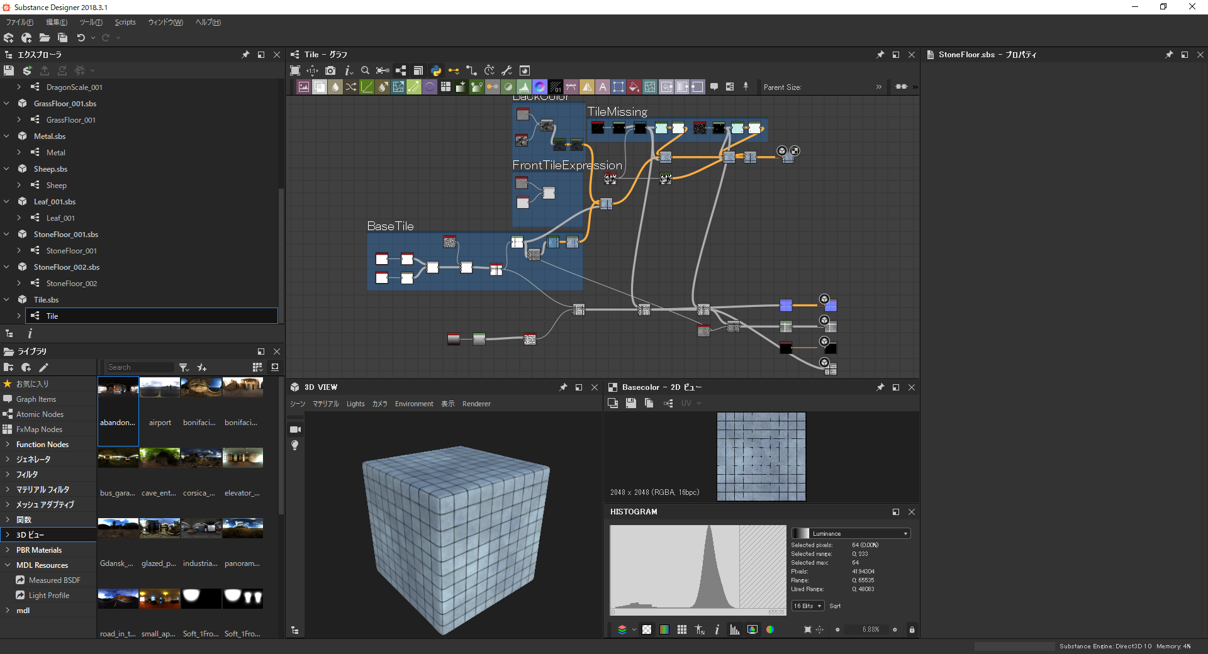Image resolution: width=1208 pixels, height=654 pixels.
Task: Add an HSL node (color wheel icon)
Action: click(x=540, y=87)
